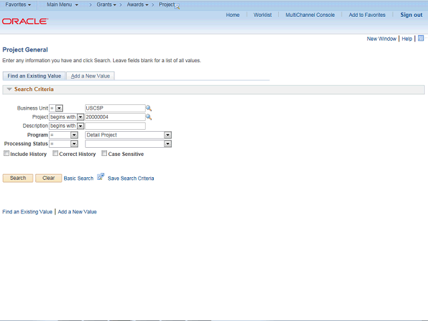
Task: Click the Project General heading
Action: [x=25, y=49]
